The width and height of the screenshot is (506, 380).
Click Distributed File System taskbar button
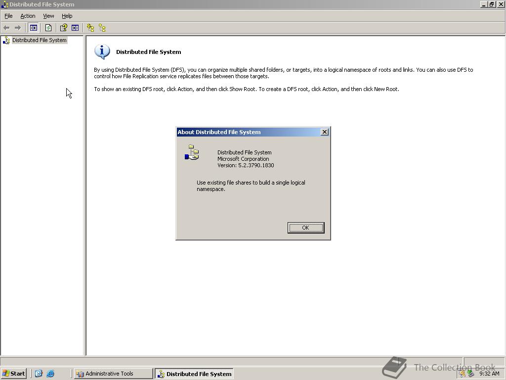(x=194, y=374)
